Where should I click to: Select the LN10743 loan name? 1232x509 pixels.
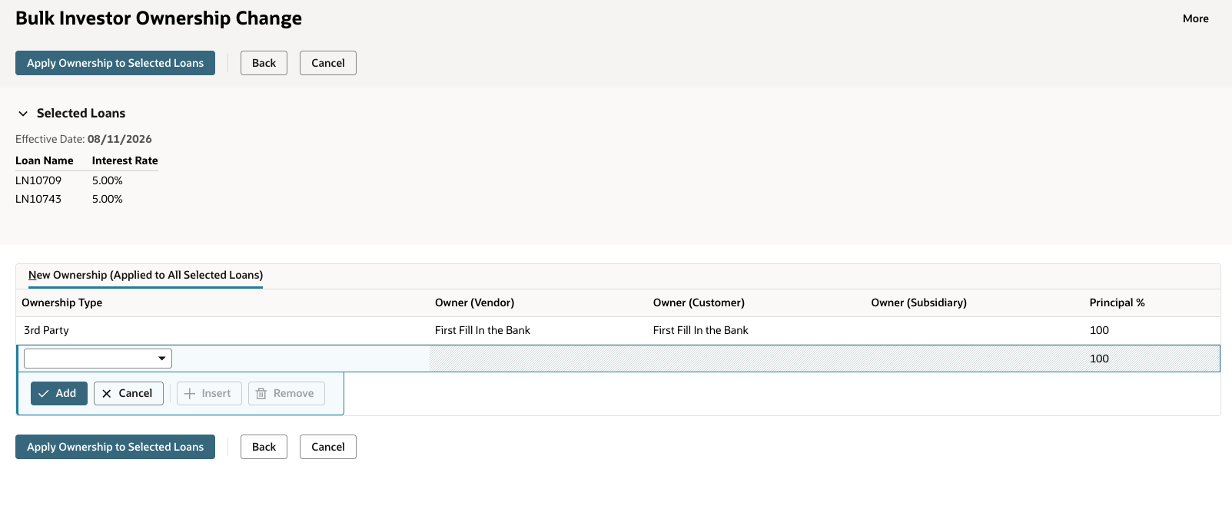pyautogui.click(x=38, y=199)
